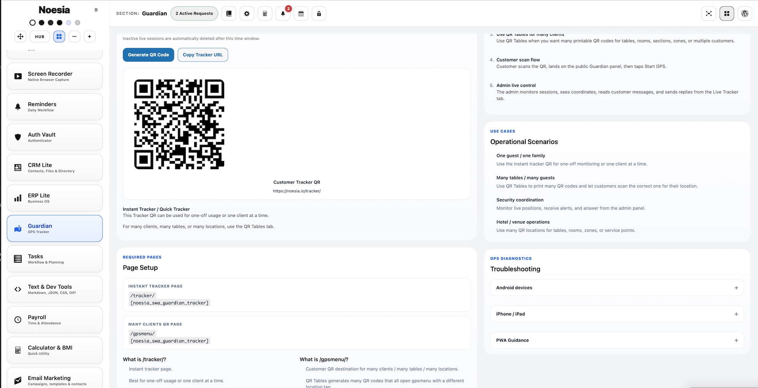
Task: Click the plus button in sidebar controls
Action: click(x=90, y=36)
